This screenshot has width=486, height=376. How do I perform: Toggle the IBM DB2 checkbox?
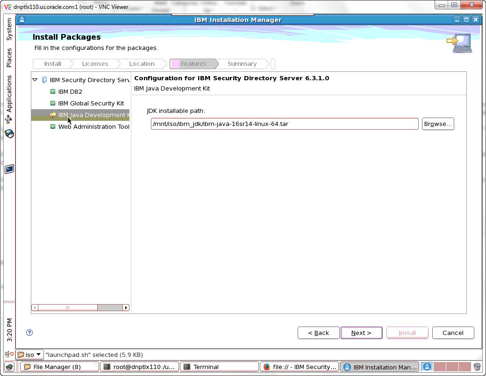pos(53,91)
